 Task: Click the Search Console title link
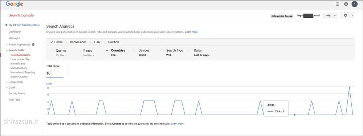coord(21,15)
